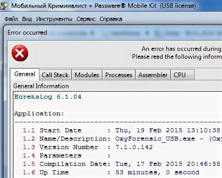The height and width of the screenshot is (178, 222).
Task: Click the OxyForensic_USB.exe name value
Action: click(x=155, y=139)
